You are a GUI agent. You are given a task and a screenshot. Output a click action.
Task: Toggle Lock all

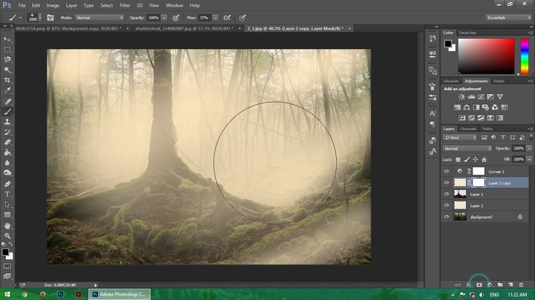coord(484,159)
